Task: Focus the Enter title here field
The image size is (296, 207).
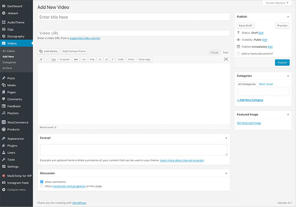Action: click(x=134, y=17)
